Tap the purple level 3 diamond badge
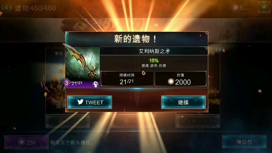This screenshot has width=272, height=153. point(66,83)
